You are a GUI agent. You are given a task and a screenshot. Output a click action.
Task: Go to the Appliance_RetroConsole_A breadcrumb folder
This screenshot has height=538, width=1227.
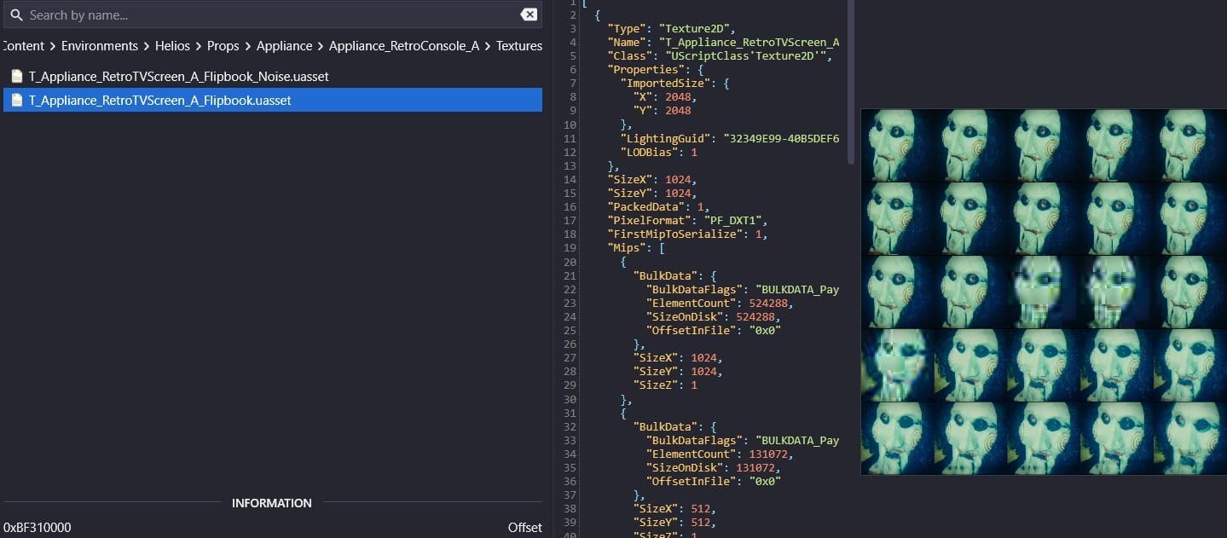point(404,46)
